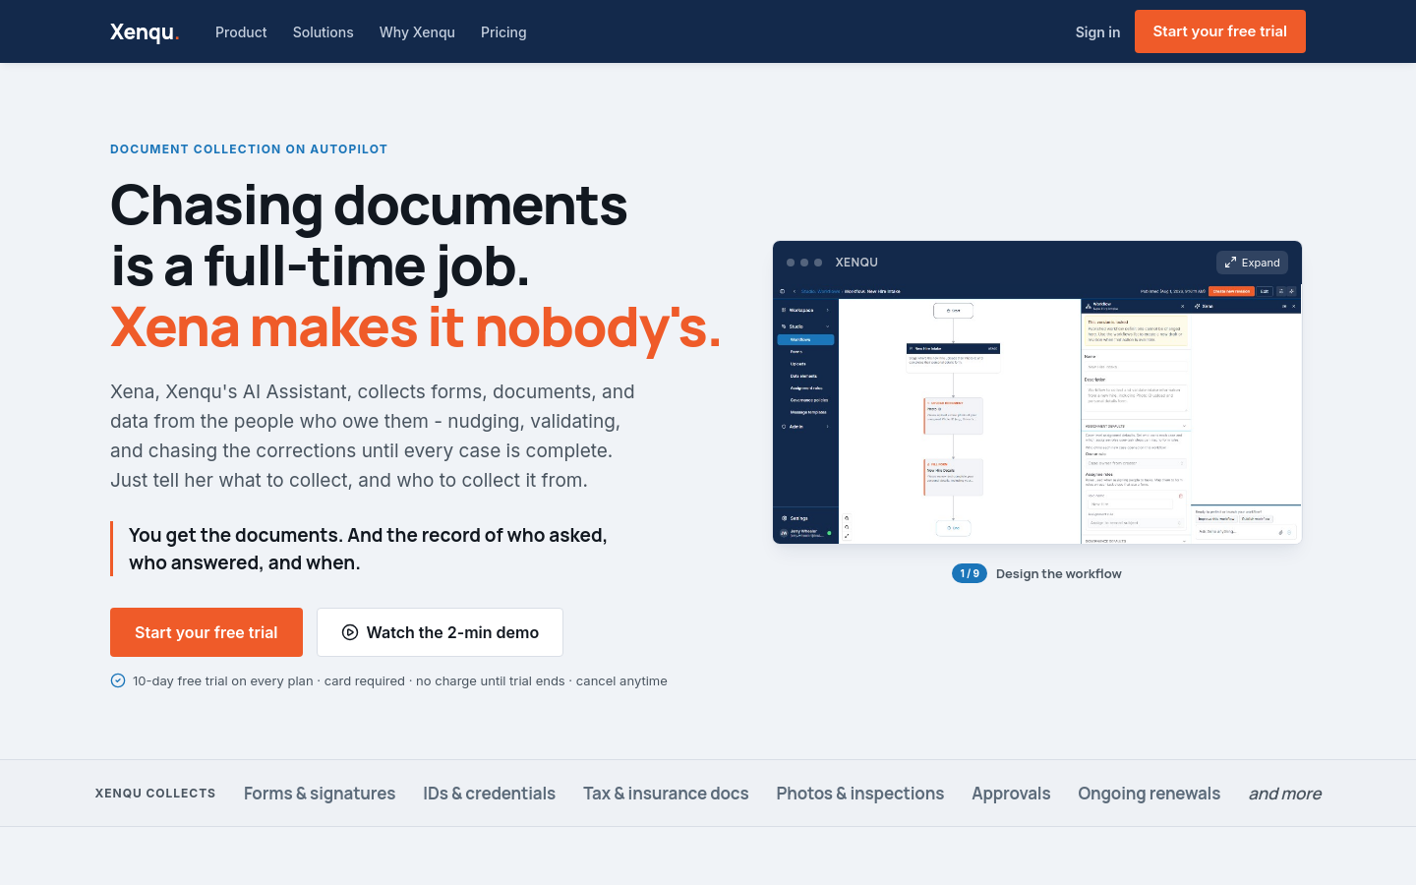1416x885 pixels.
Task: Click the XENQU COLLECTS label
Action: tap(155, 794)
